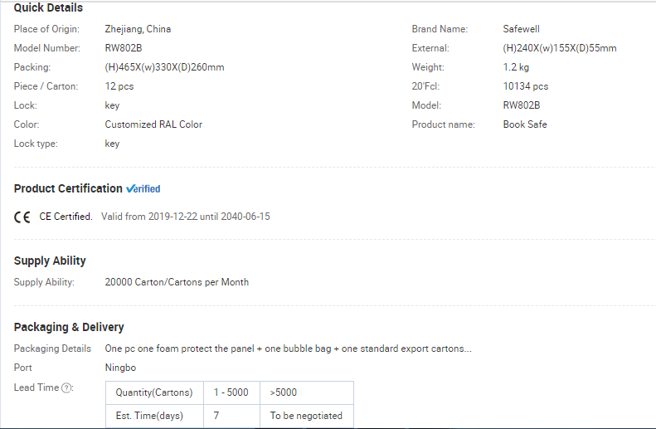Image resolution: width=656 pixels, height=429 pixels.
Task: Click the CE certification mark icon
Action: pyautogui.click(x=22, y=217)
